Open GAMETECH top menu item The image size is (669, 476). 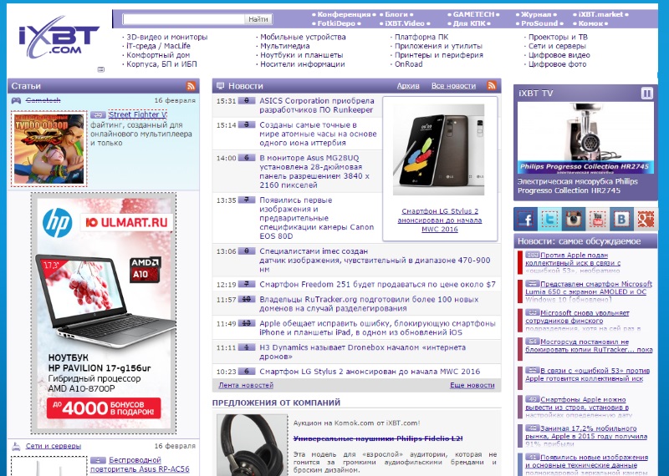pos(473,14)
